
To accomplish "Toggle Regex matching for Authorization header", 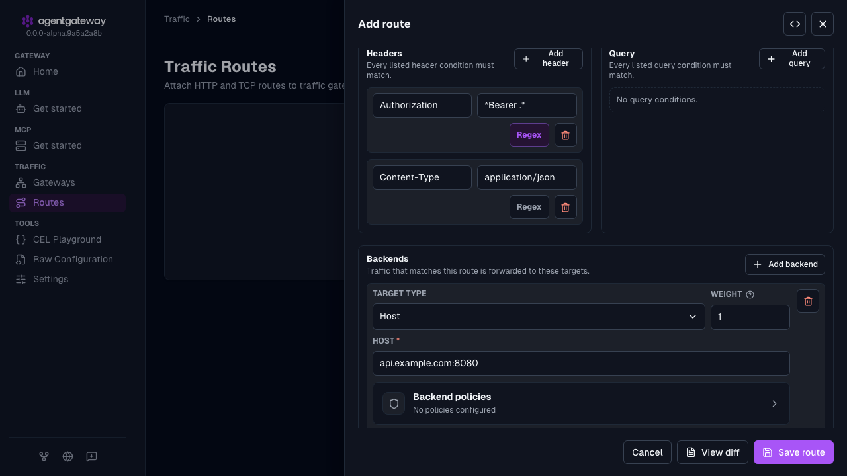I will 529,135.
